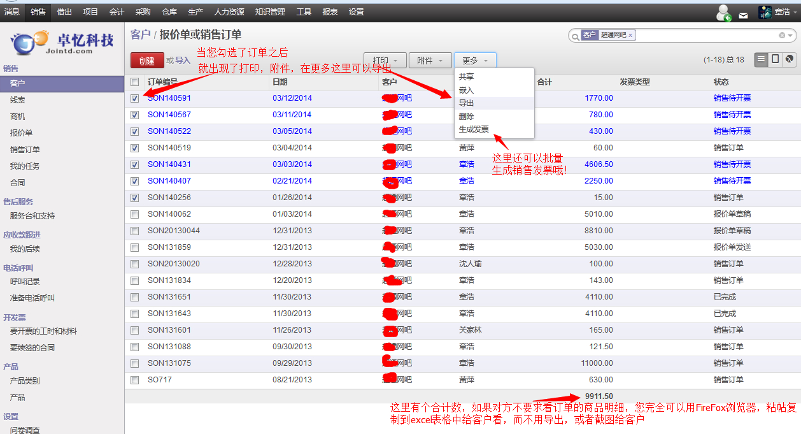The image size is (801, 434).
Task: Click the user presence contact icon
Action: click(x=723, y=13)
